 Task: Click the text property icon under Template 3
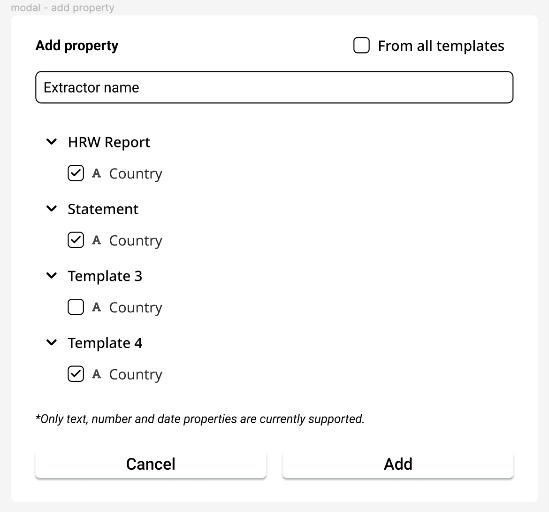click(x=97, y=307)
